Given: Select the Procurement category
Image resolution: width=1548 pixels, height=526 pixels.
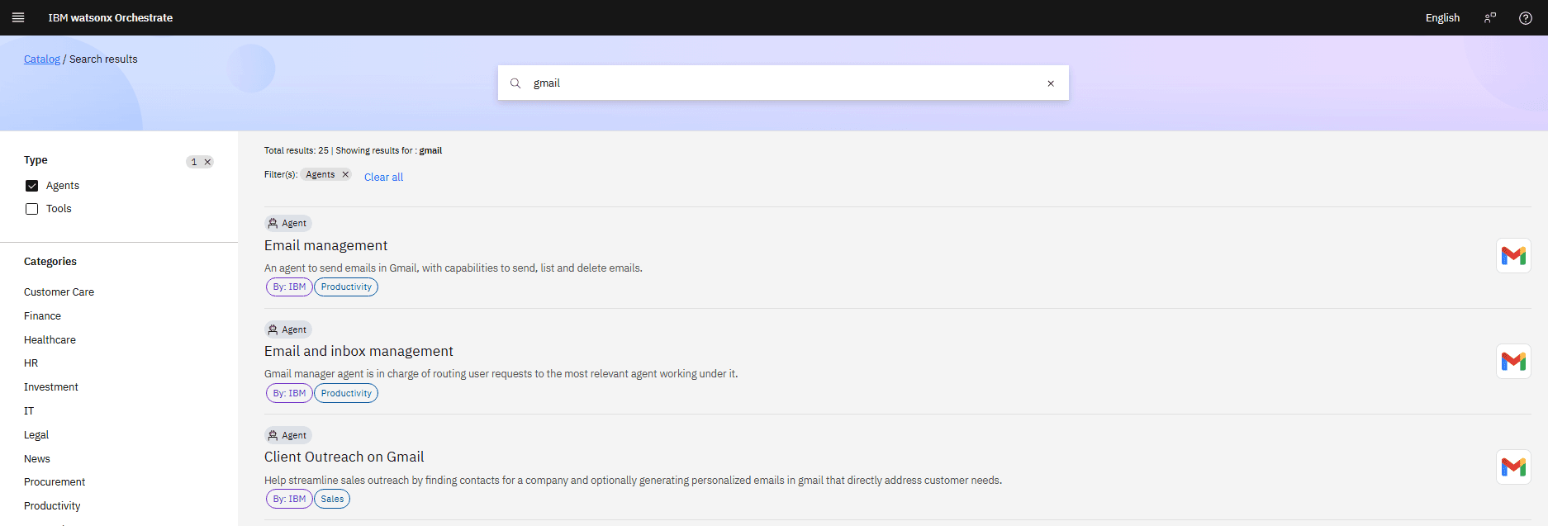Looking at the screenshot, I should [x=55, y=482].
